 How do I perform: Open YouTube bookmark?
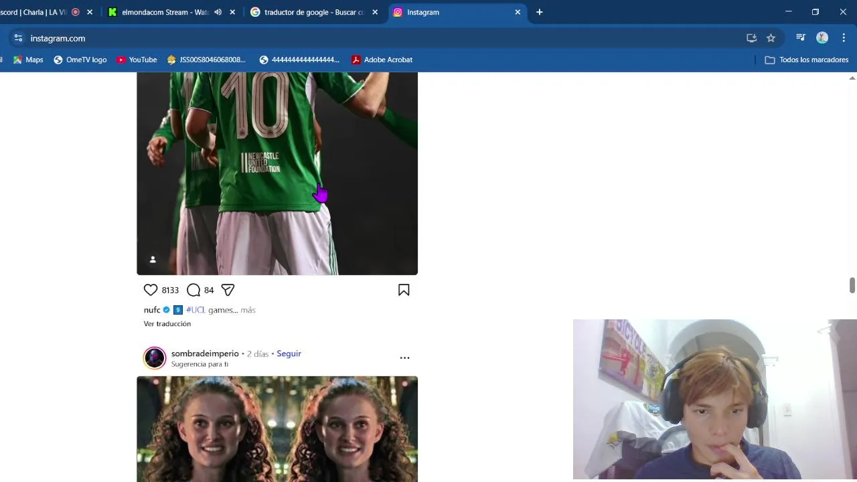137,60
